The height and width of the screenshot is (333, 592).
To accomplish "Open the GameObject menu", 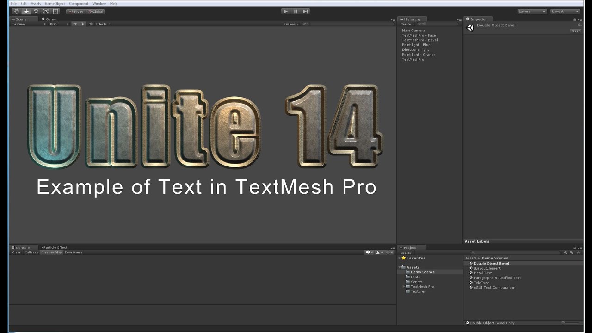I will 55,3.
